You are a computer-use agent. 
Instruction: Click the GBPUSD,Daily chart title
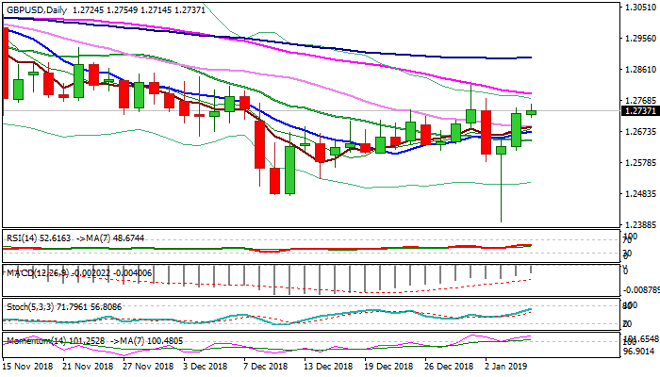[38, 6]
